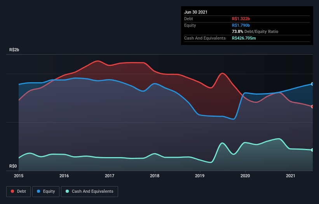The width and height of the screenshot is (319, 204).
Task: Toggle the Equity series legend button
Action: (x=46, y=192)
